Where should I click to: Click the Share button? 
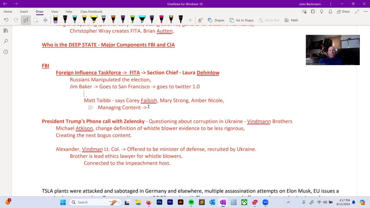point(343,12)
